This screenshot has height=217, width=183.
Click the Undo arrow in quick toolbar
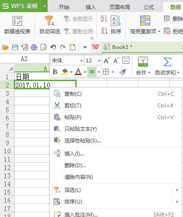pos(53,47)
